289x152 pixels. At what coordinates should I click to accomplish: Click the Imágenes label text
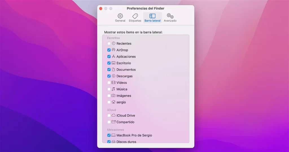pos(124,96)
